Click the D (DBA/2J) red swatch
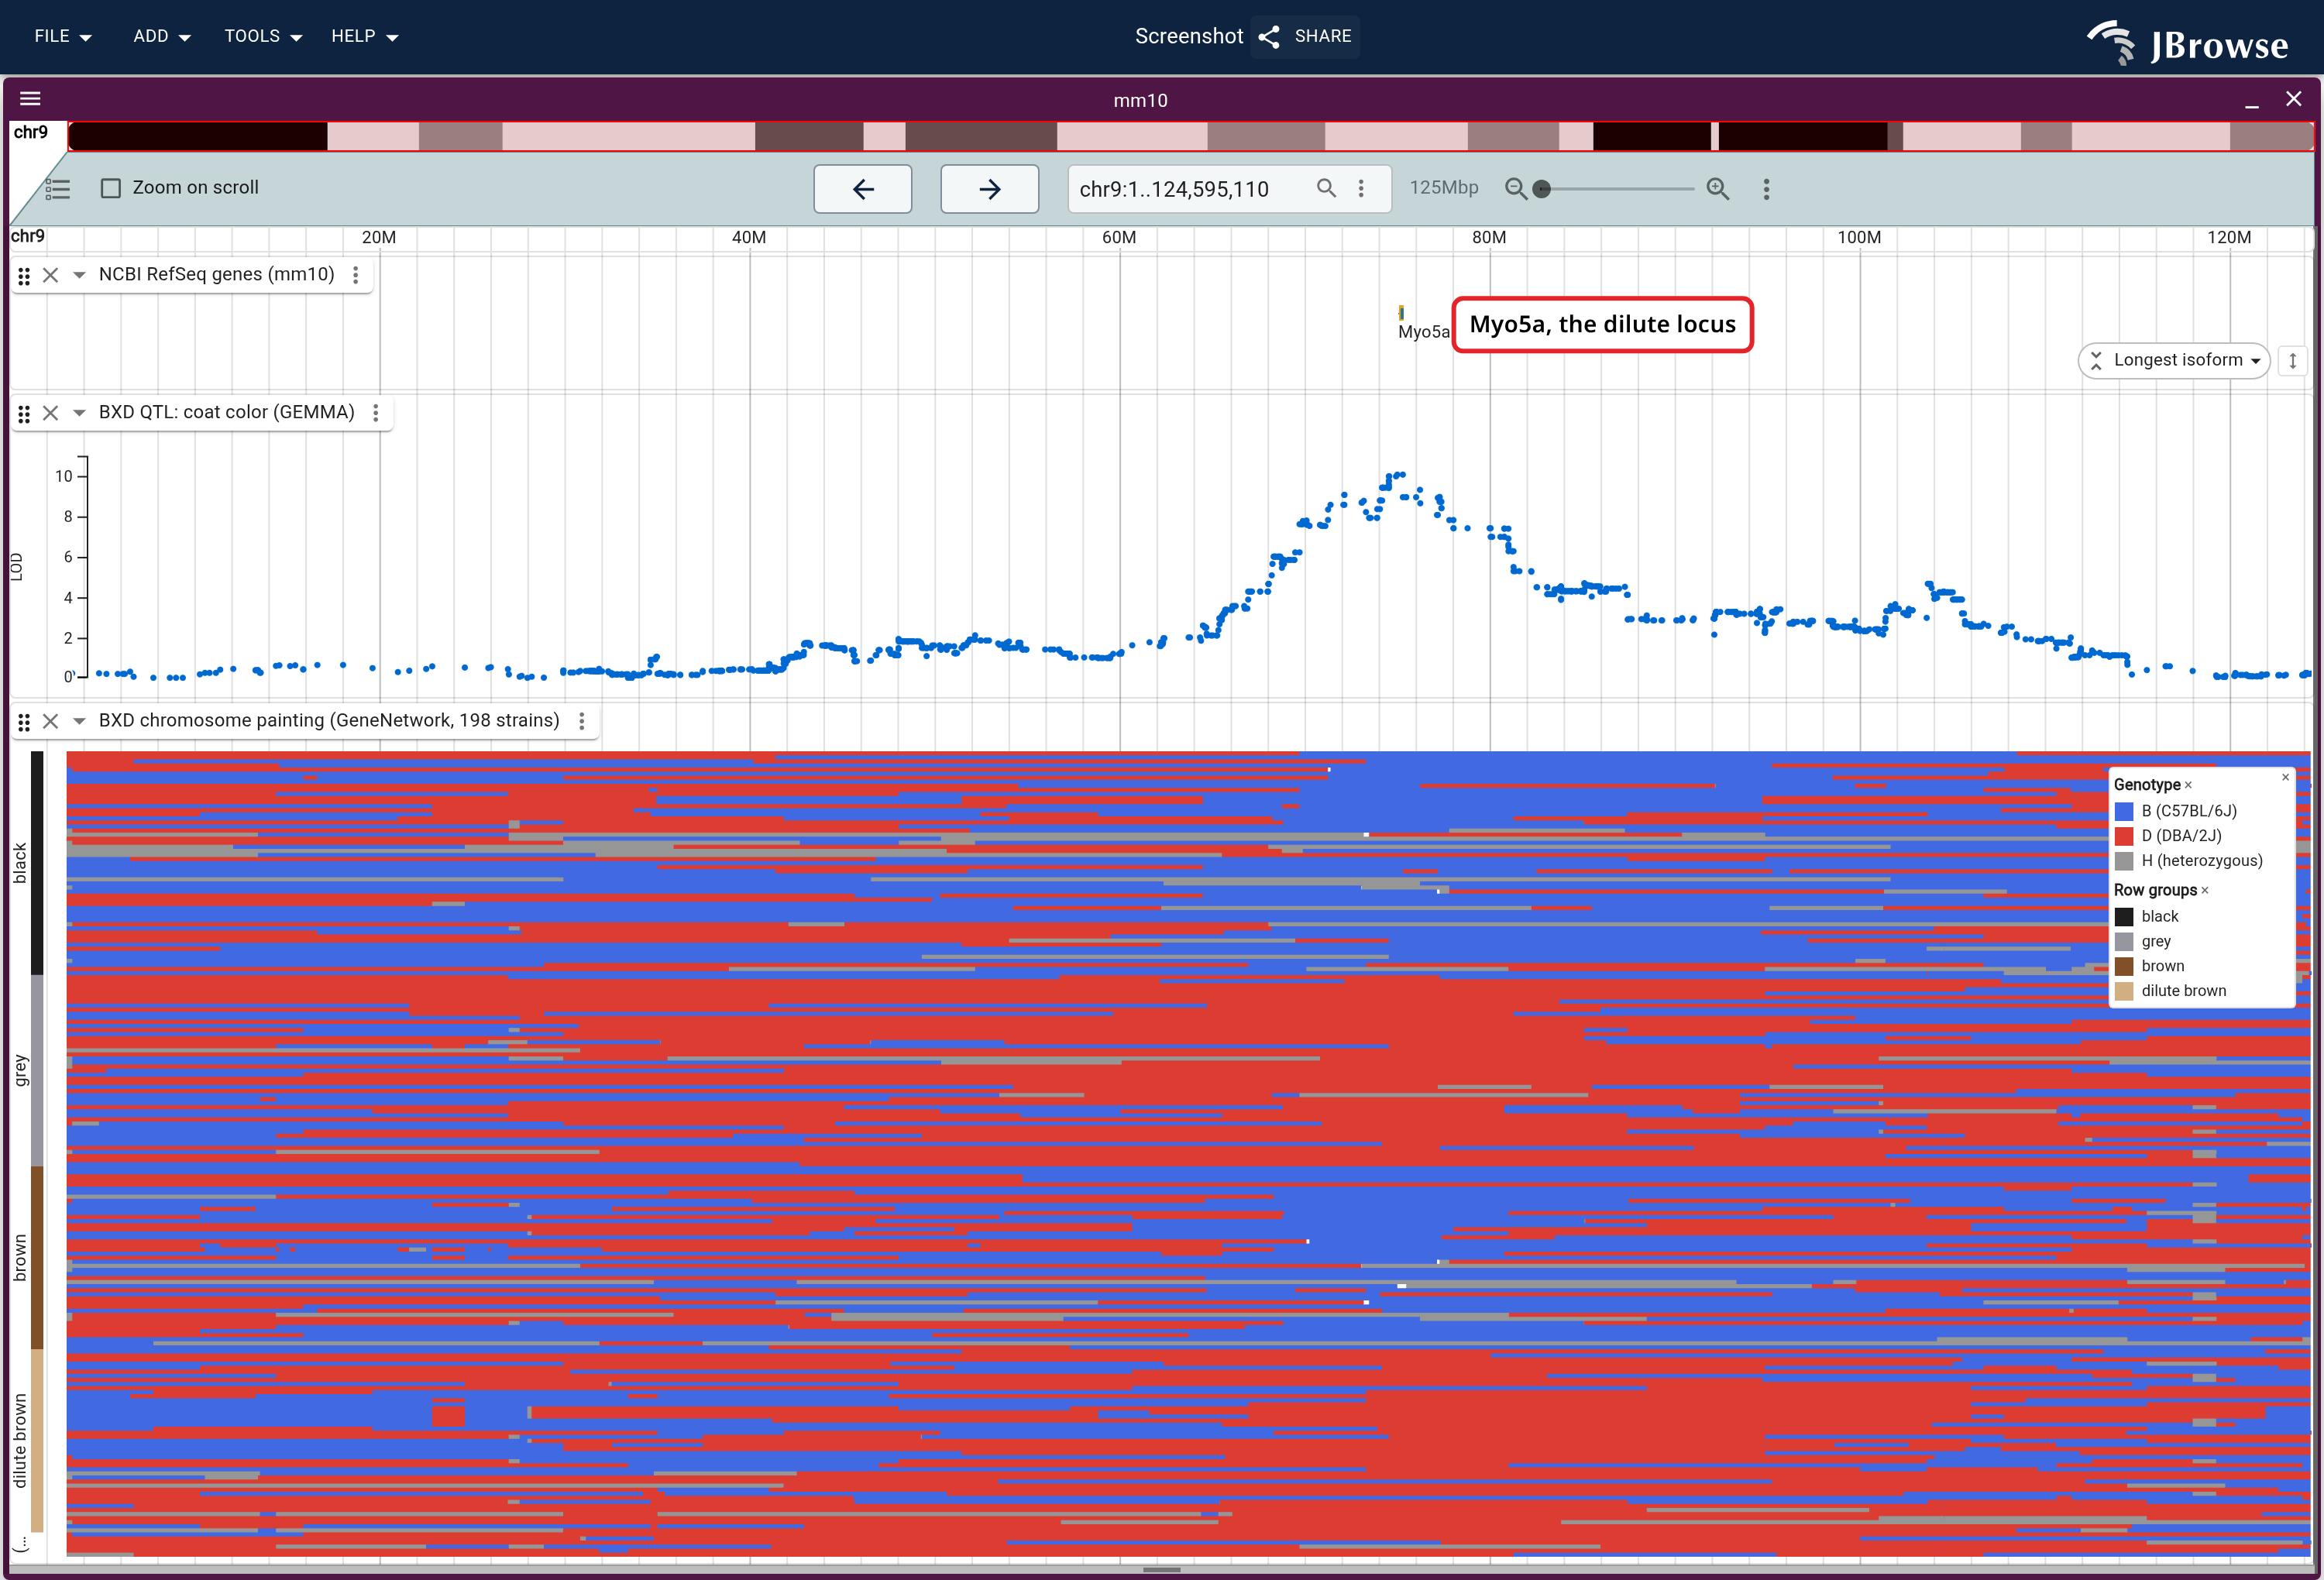This screenshot has width=2324, height=1580. [2124, 836]
